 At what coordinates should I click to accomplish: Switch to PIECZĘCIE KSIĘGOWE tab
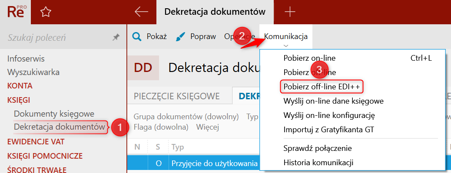177,96
